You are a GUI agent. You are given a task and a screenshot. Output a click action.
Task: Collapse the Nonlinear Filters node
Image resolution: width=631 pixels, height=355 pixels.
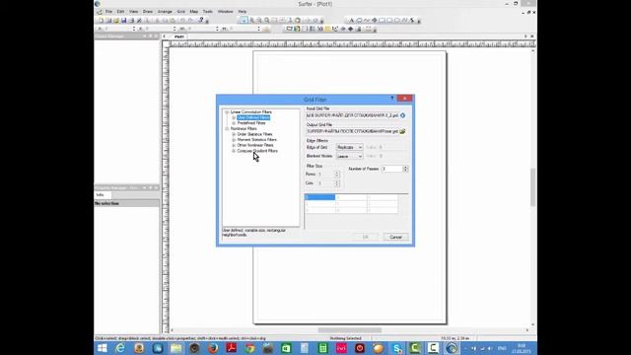(227, 129)
